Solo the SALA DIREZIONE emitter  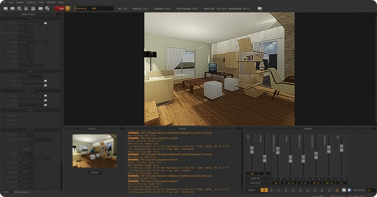[x=275, y=179]
